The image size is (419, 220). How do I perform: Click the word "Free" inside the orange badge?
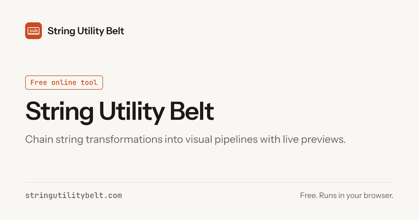coord(39,82)
